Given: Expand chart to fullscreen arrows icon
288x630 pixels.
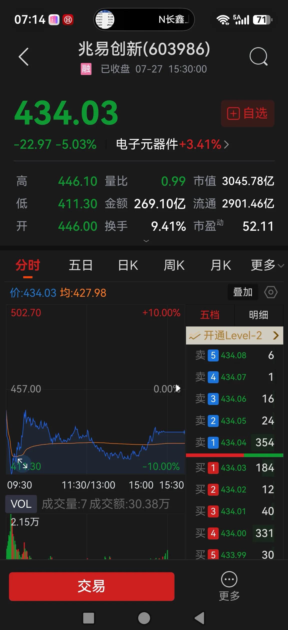Looking at the screenshot, I should tap(22, 464).
